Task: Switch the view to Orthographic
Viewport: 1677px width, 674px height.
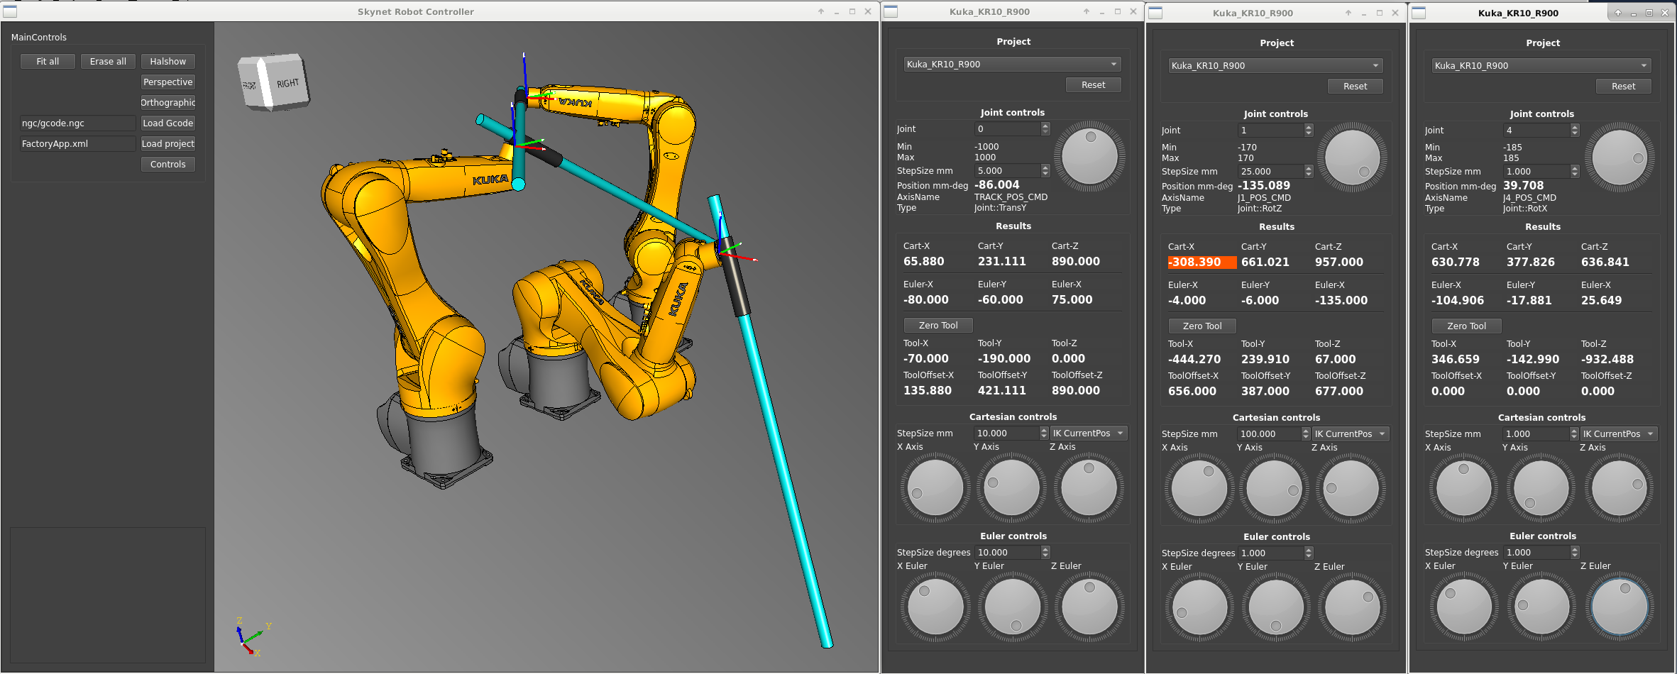Action: pyautogui.click(x=167, y=103)
